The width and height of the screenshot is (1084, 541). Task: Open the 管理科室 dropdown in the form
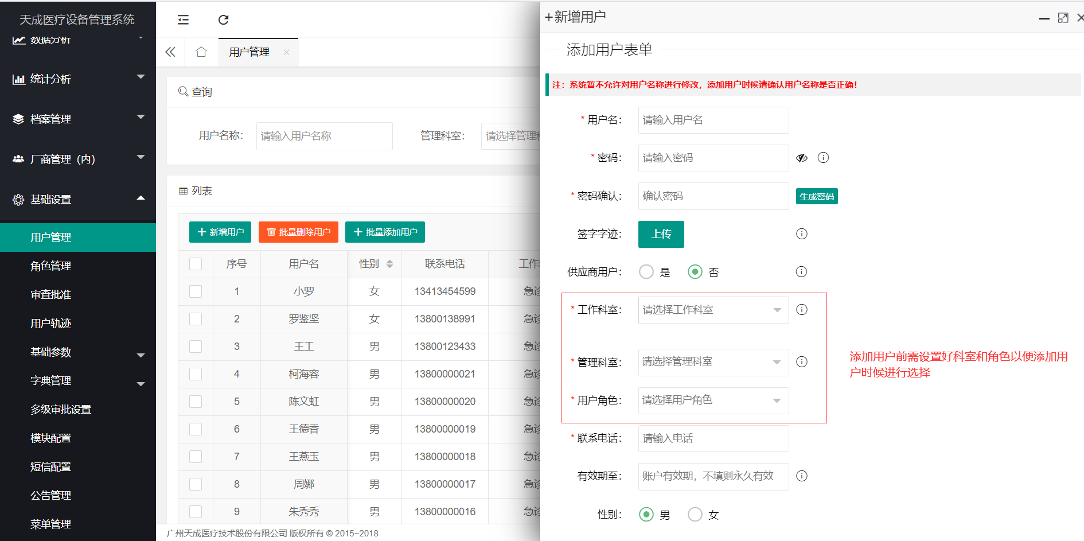click(x=713, y=363)
